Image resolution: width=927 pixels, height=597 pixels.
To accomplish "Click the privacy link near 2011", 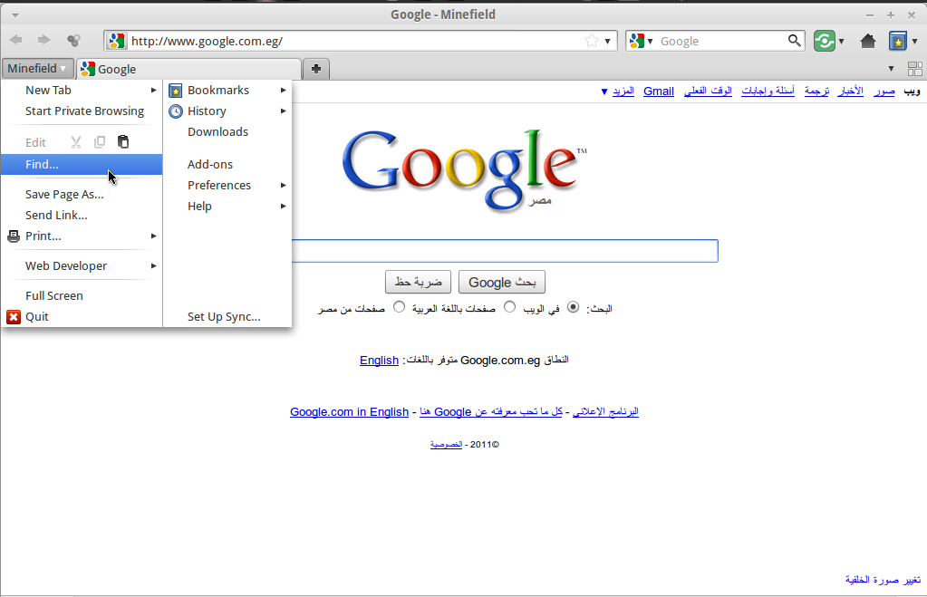I will pos(446,445).
